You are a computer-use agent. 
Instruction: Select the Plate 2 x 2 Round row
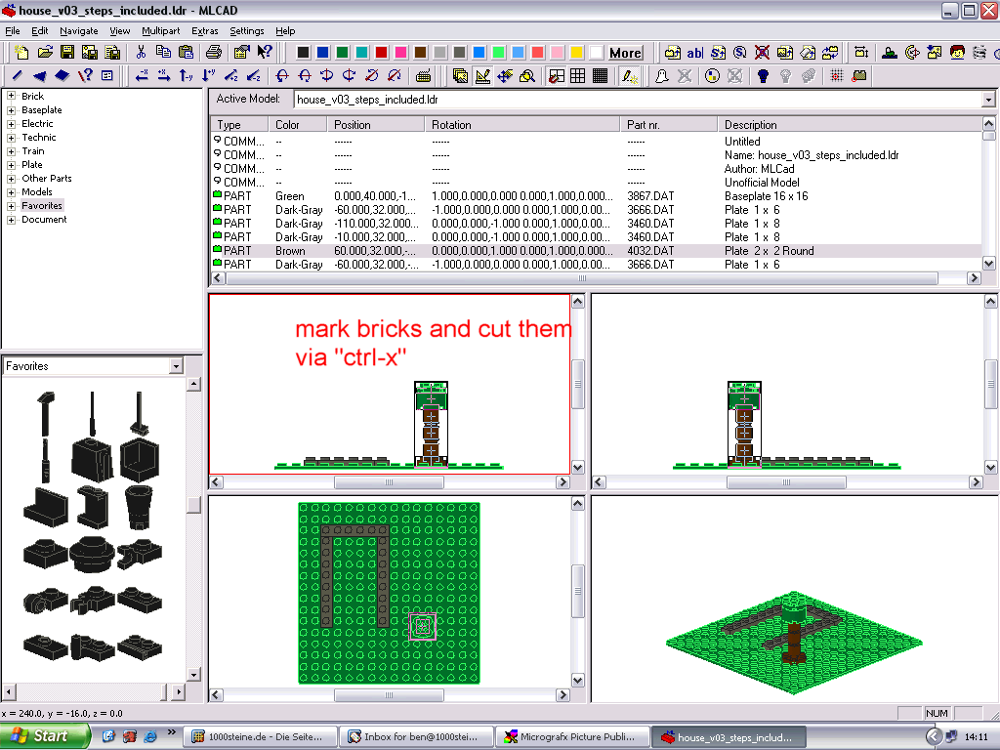click(596, 251)
